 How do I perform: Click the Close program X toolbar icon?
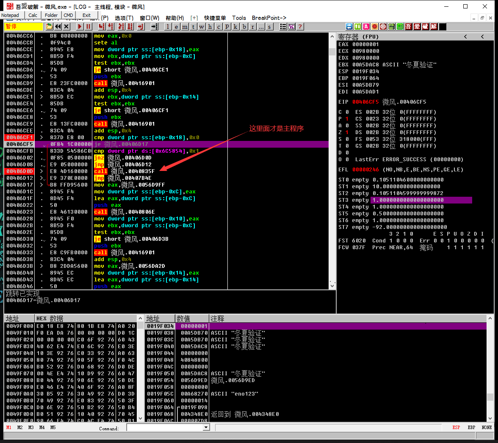(66, 27)
